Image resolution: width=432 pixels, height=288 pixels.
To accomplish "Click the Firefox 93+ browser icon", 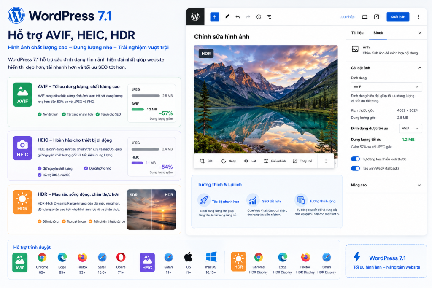I will coord(82,258).
